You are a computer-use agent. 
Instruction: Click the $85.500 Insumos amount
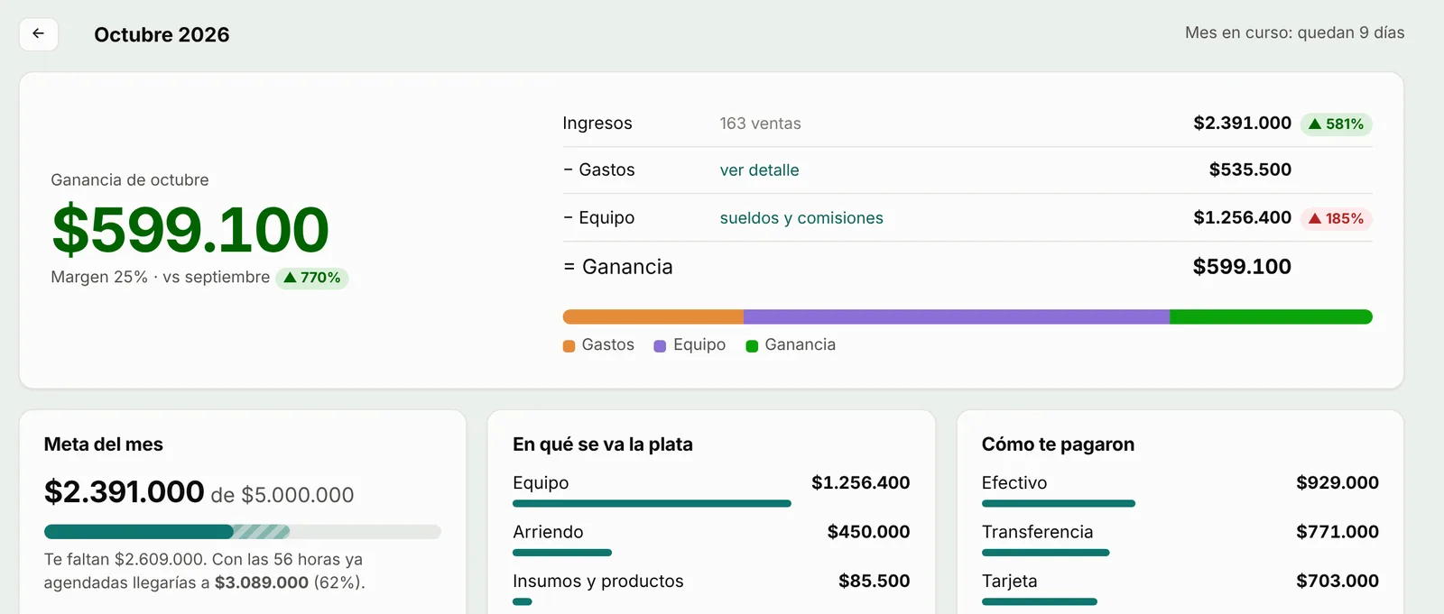pyautogui.click(x=874, y=581)
